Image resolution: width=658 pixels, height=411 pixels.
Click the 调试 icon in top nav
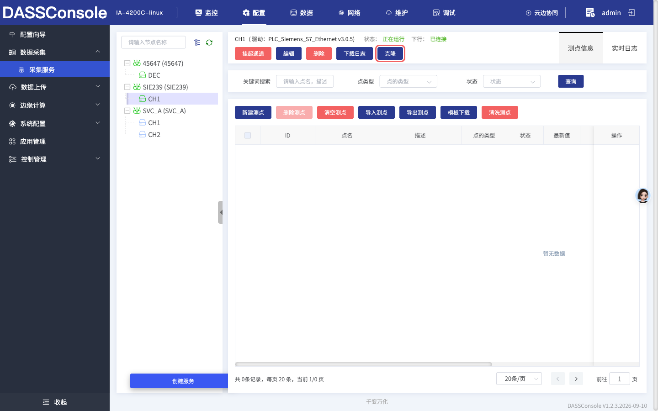[436, 13]
